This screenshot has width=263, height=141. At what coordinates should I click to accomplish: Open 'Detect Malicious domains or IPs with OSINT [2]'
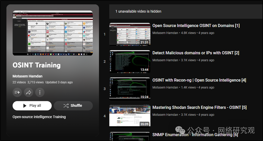(x=196, y=53)
